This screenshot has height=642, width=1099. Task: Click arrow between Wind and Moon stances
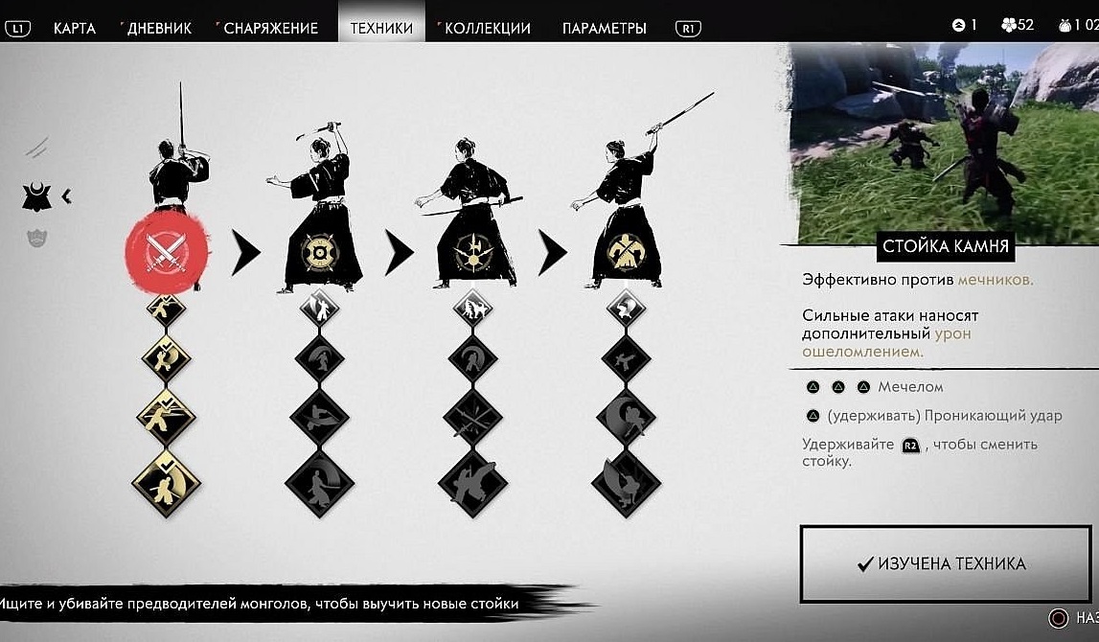coord(552,252)
